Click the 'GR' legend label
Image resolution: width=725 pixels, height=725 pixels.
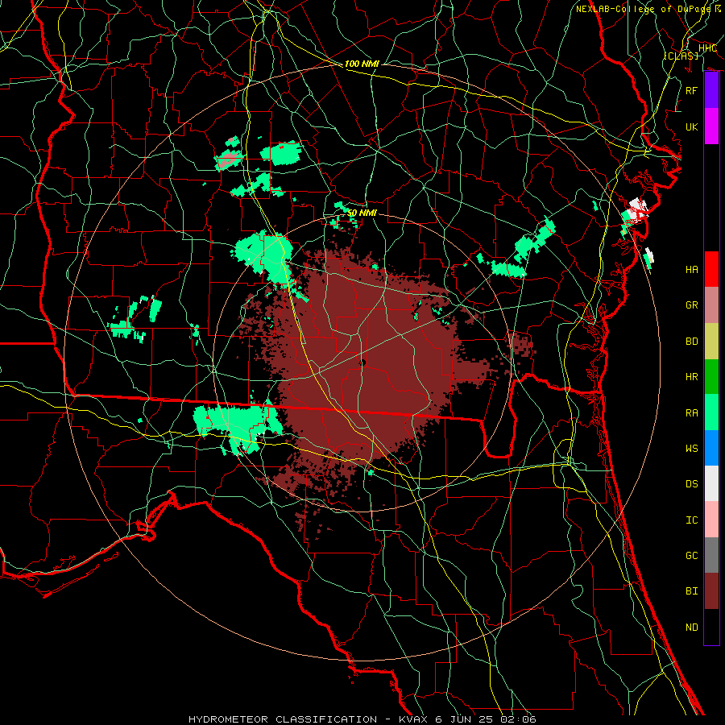tap(692, 305)
